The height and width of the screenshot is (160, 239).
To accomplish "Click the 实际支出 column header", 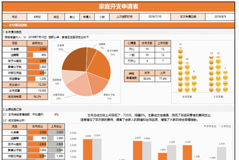I will click(x=37, y=43).
